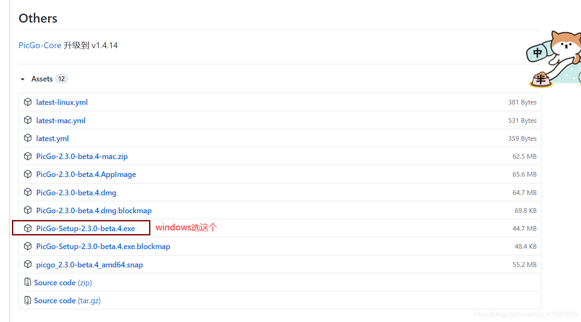The image size is (581, 322).
Task: Download picgo_2.3.0-beta.4_amd64.snap
Action: [x=90, y=265]
